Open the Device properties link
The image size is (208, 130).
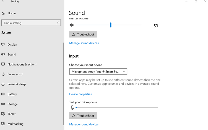pyautogui.click(x=80, y=94)
